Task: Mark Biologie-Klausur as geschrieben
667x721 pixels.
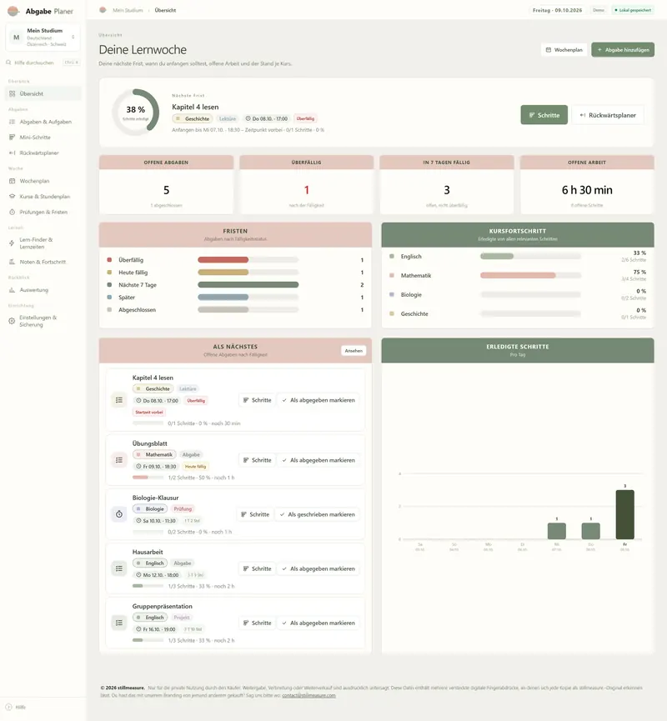Action: [318, 514]
